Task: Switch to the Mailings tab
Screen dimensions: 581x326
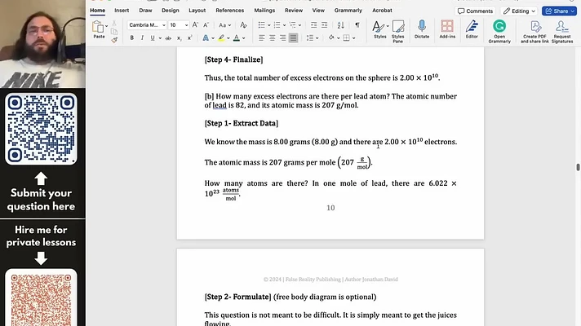Action: [x=264, y=11]
